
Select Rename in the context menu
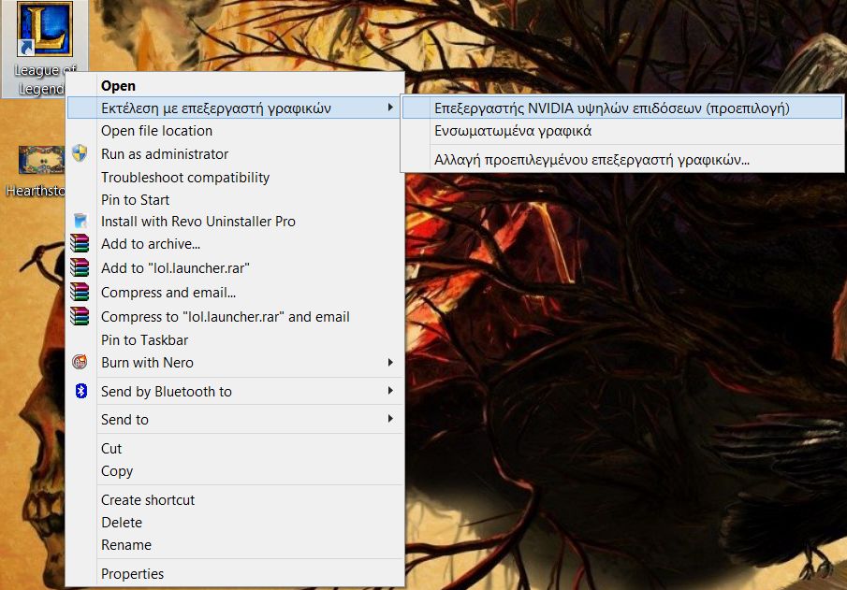[x=235, y=545]
